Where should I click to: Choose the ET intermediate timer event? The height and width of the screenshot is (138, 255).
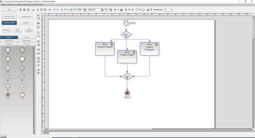22,68
